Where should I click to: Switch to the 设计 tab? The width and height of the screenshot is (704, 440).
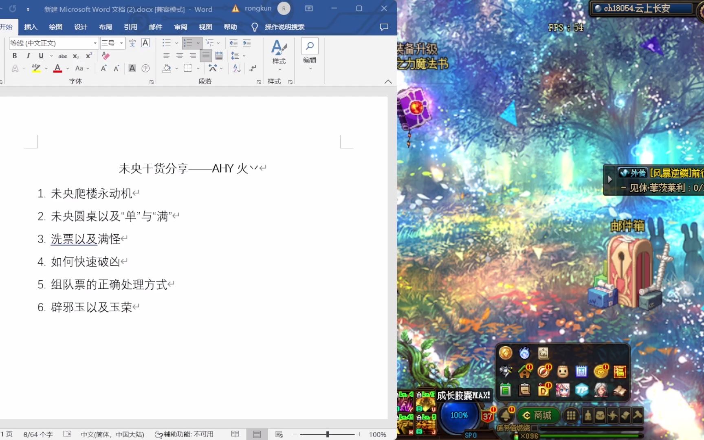click(81, 27)
